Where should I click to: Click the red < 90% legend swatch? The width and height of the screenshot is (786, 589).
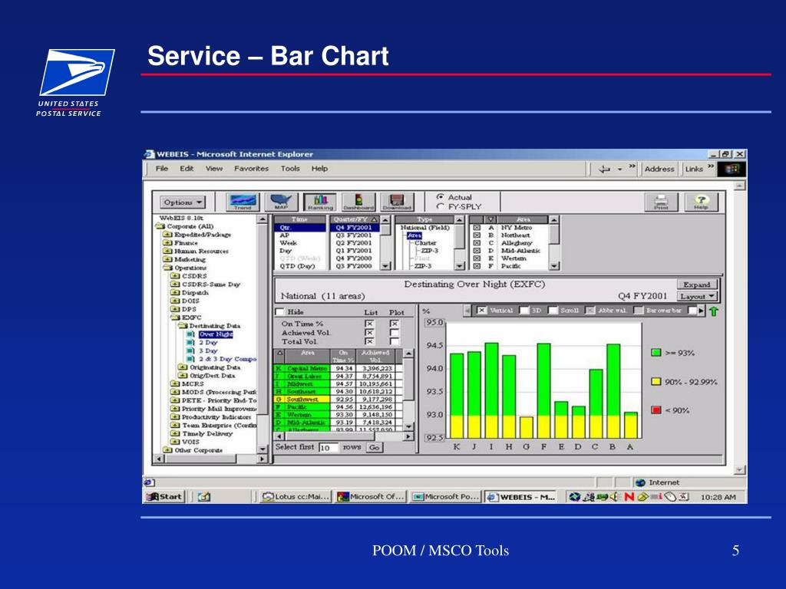click(x=656, y=410)
